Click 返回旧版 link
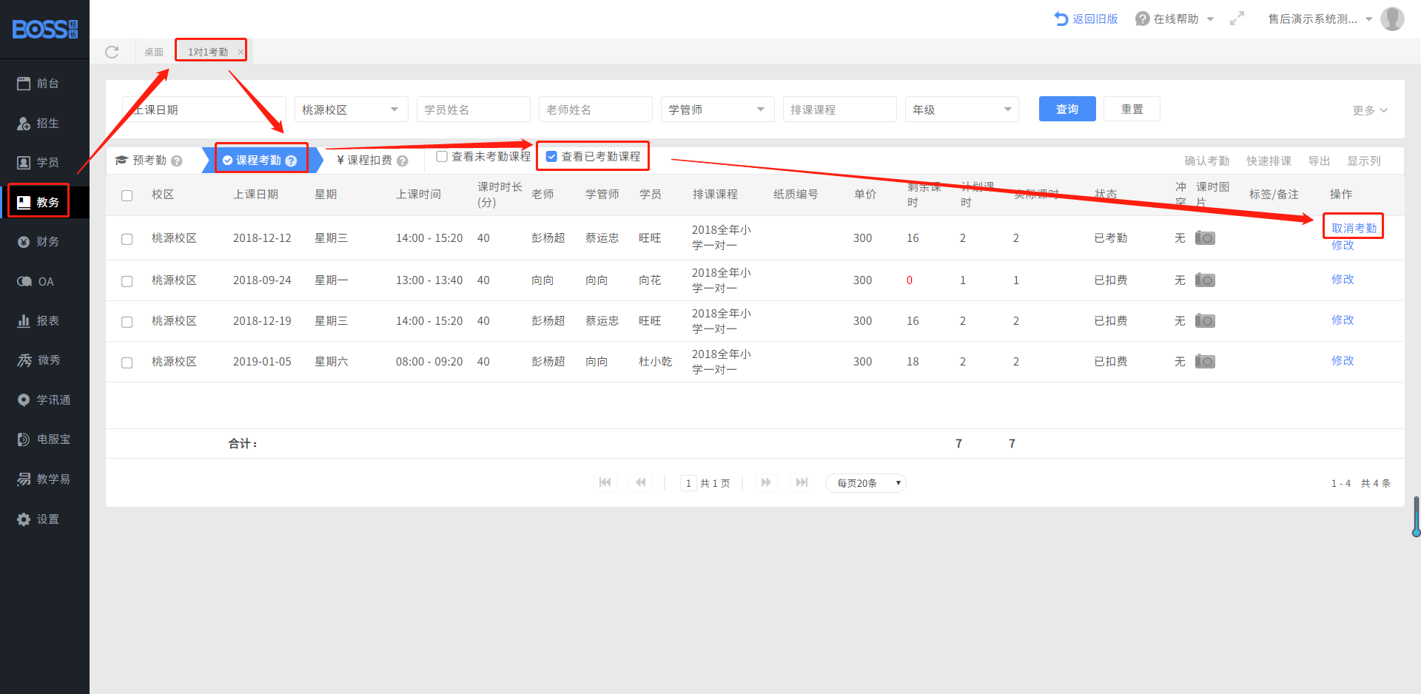The width and height of the screenshot is (1421, 694). point(1086,18)
